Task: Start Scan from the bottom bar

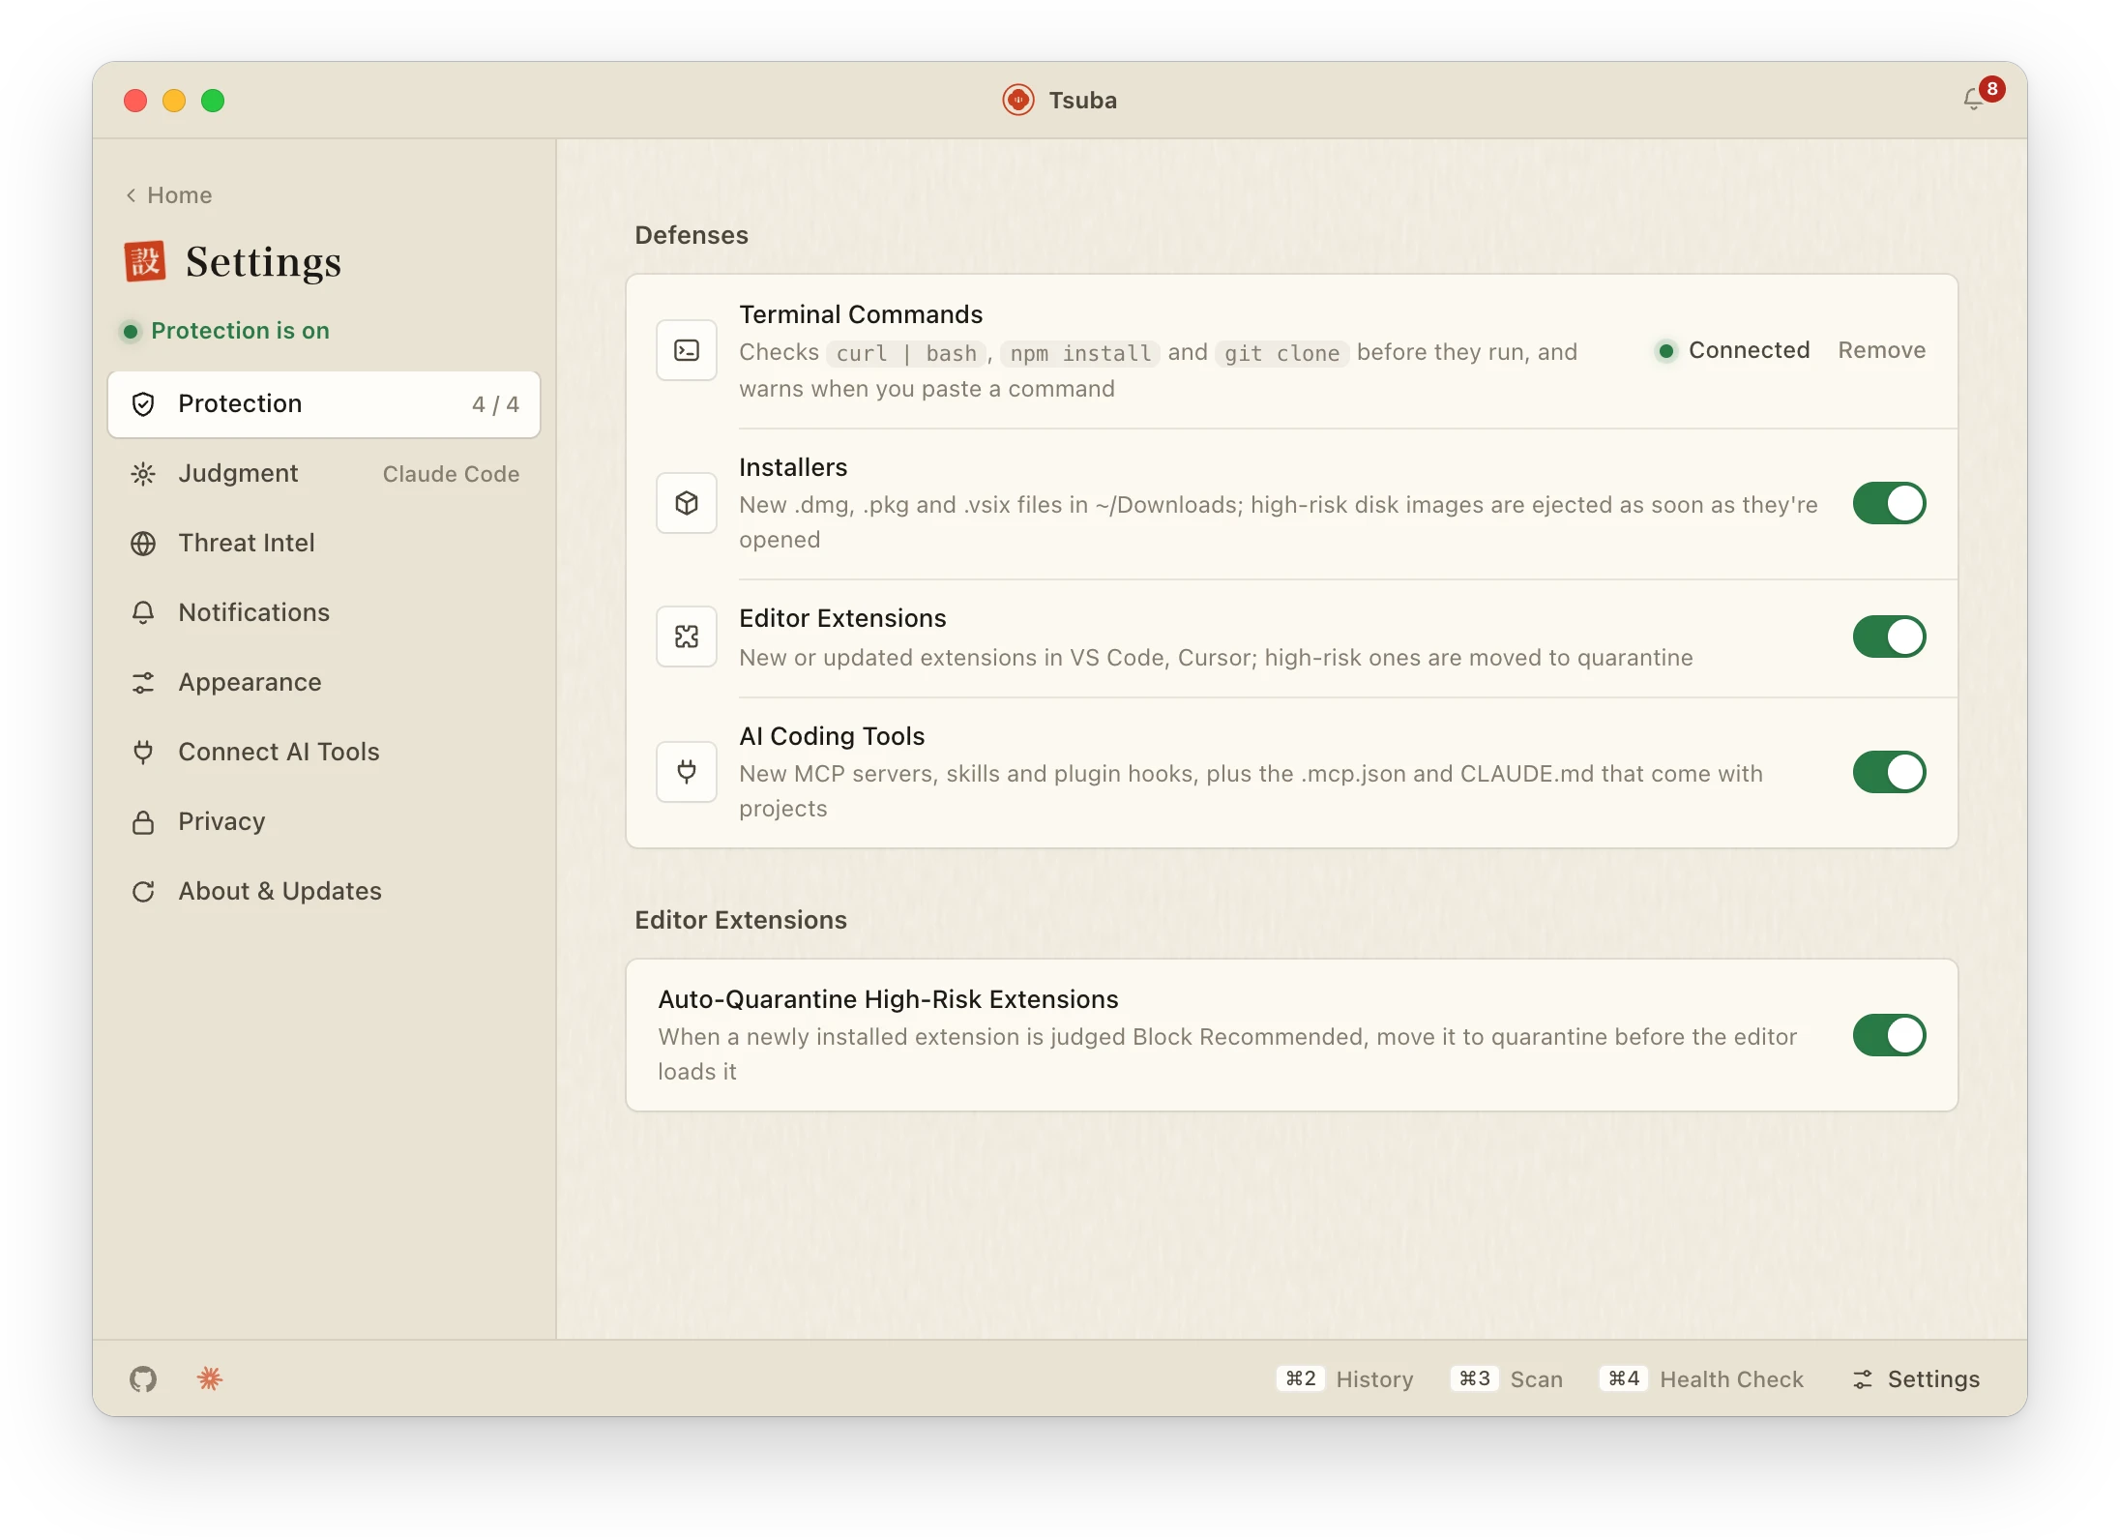Action: 1507,1378
